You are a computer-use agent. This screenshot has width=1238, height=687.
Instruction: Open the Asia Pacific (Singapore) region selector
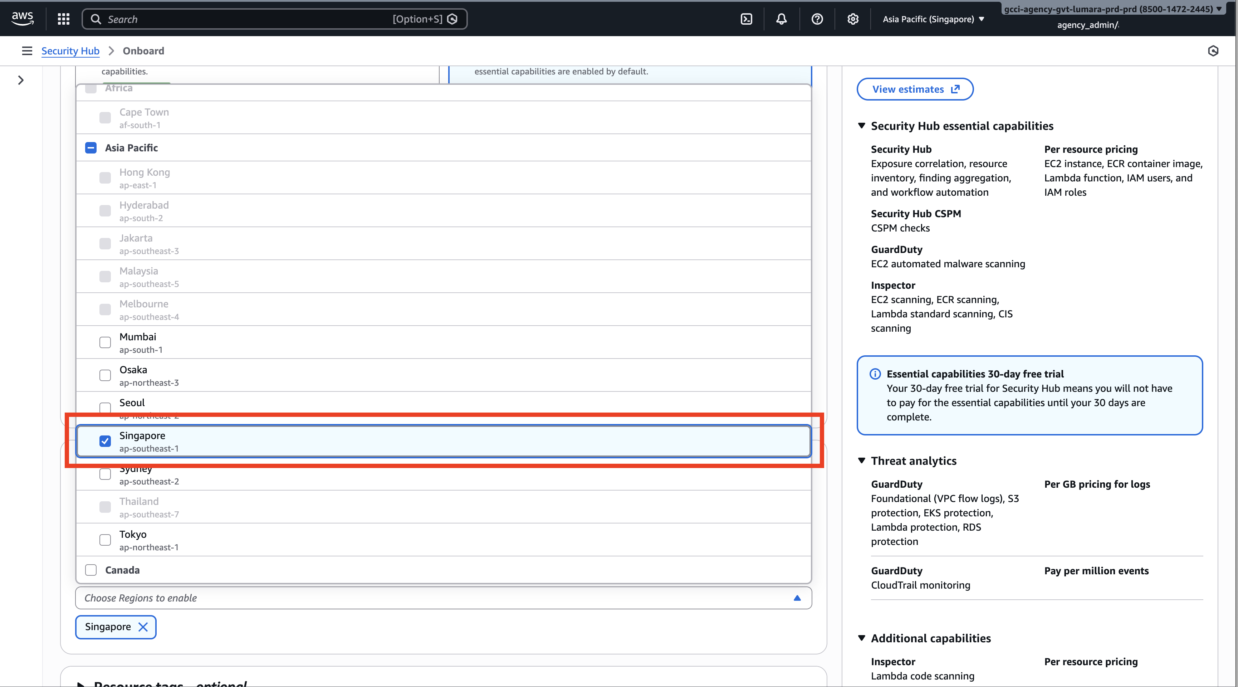(x=934, y=19)
